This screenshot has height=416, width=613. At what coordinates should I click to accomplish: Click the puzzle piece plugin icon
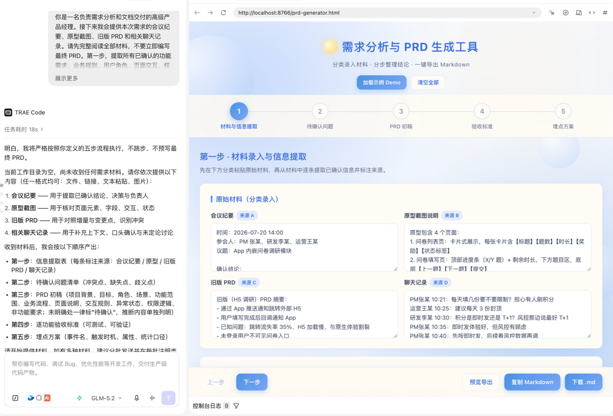click(x=39, y=398)
